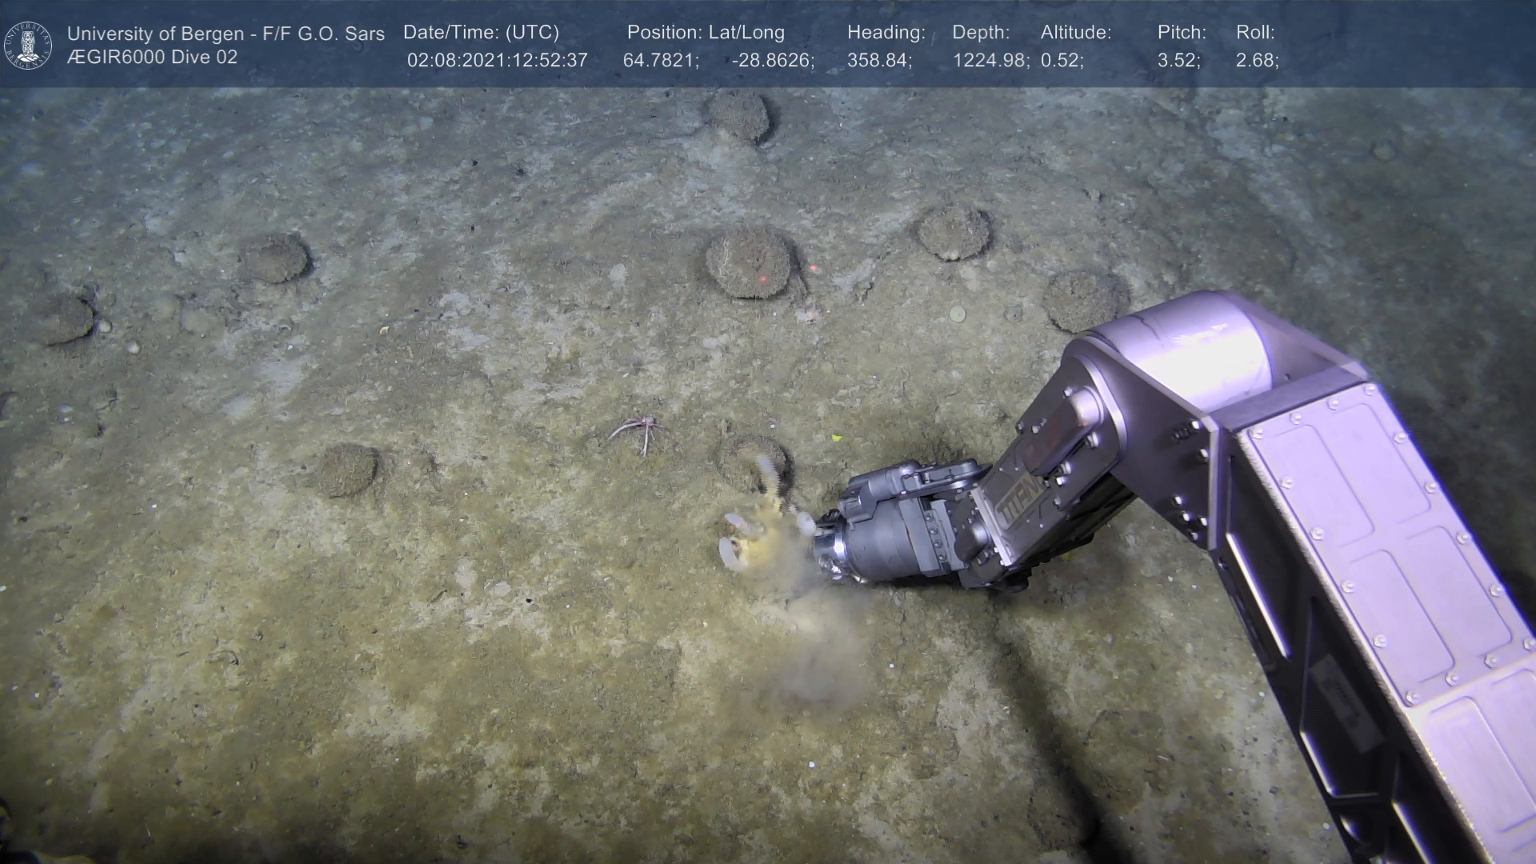
Task: Click the pitch value 3.52
Action: point(1178,61)
